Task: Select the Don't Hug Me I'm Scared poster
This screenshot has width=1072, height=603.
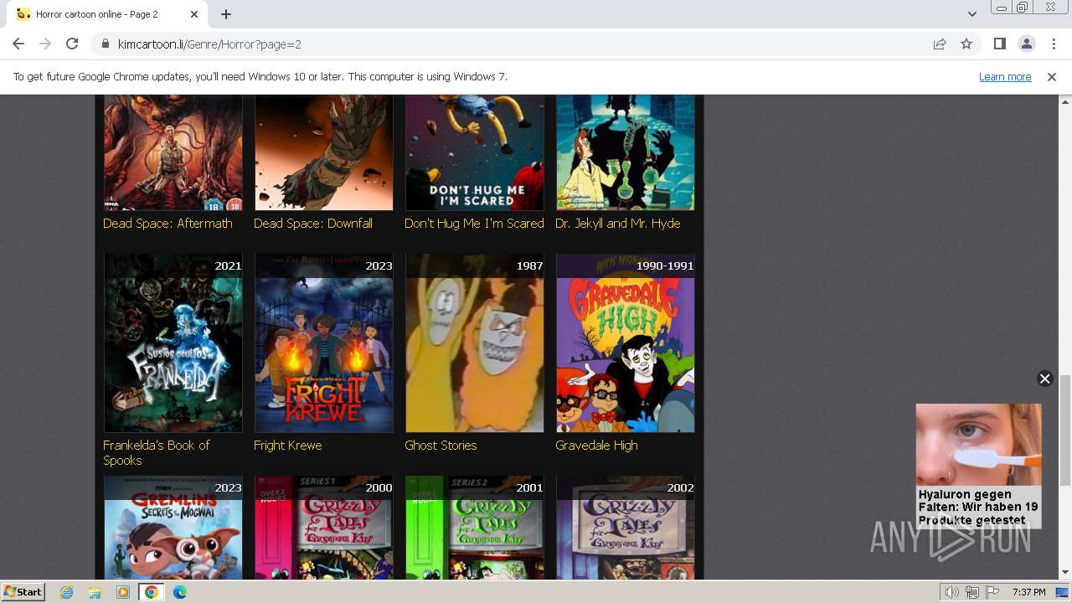Action: coord(475,152)
